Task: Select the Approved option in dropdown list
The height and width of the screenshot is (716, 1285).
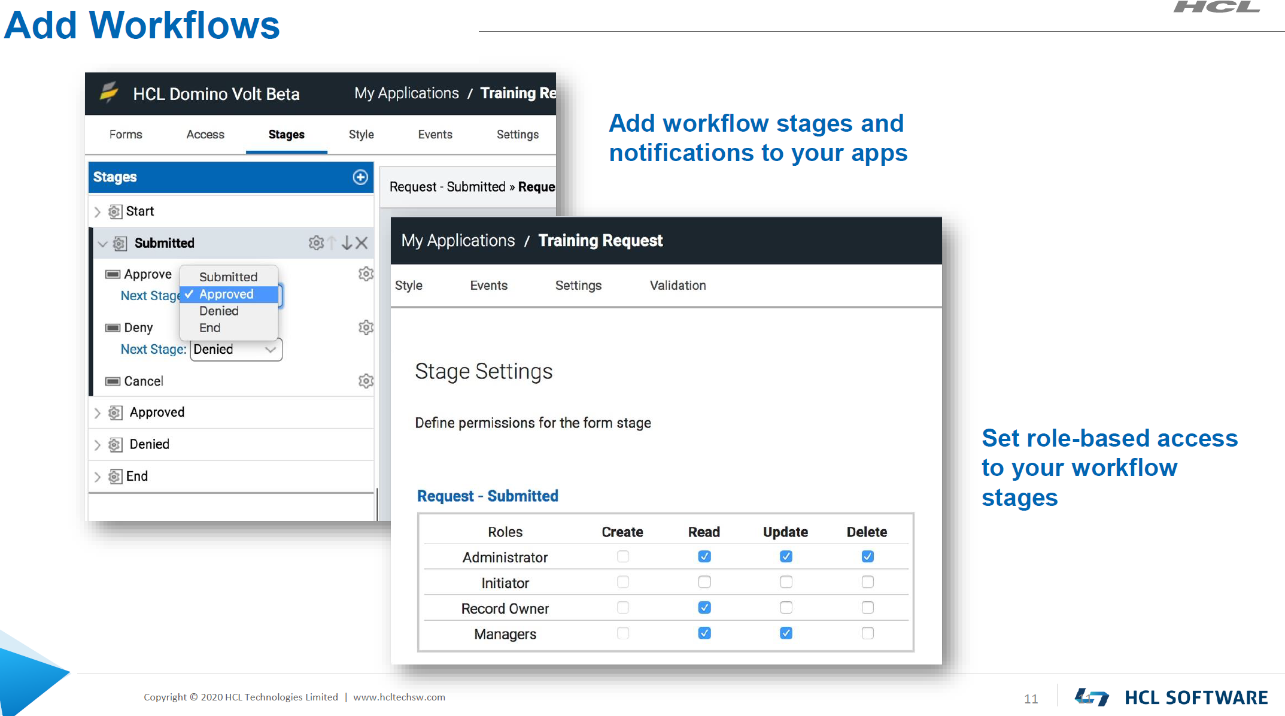Action: [x=229, y=294]
